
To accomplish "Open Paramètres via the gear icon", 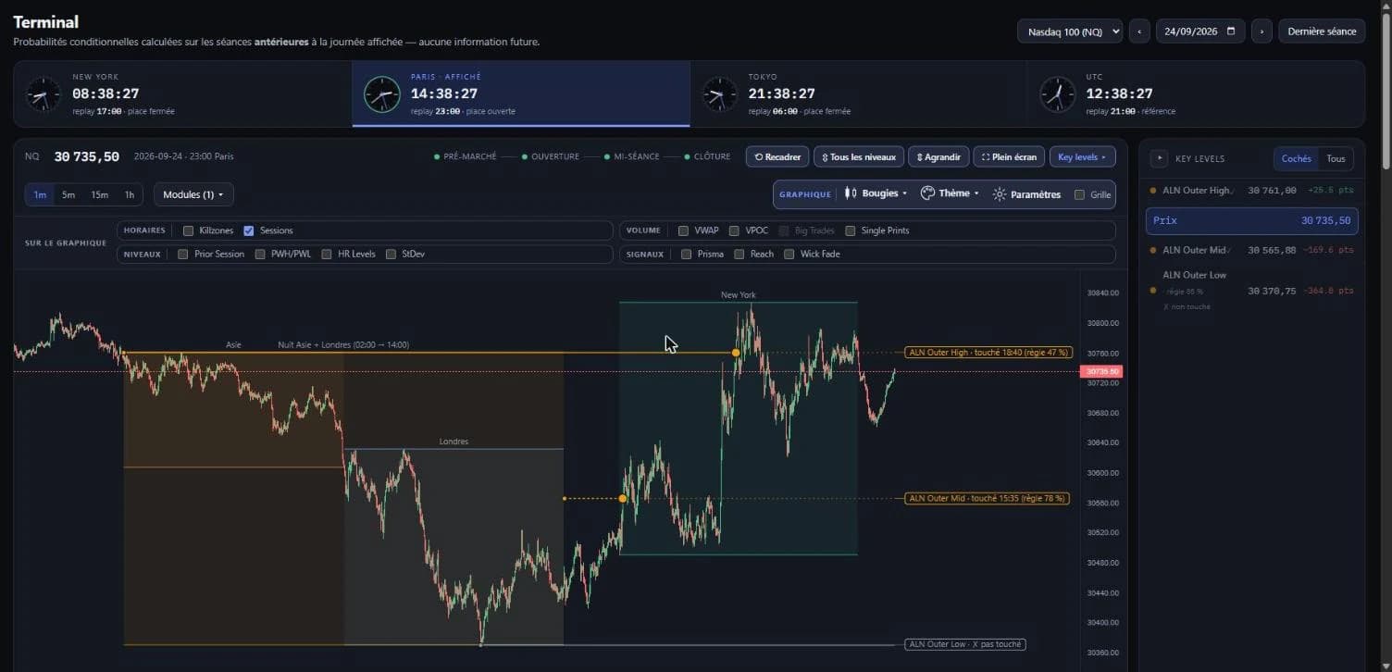I will coord(1000,194).
